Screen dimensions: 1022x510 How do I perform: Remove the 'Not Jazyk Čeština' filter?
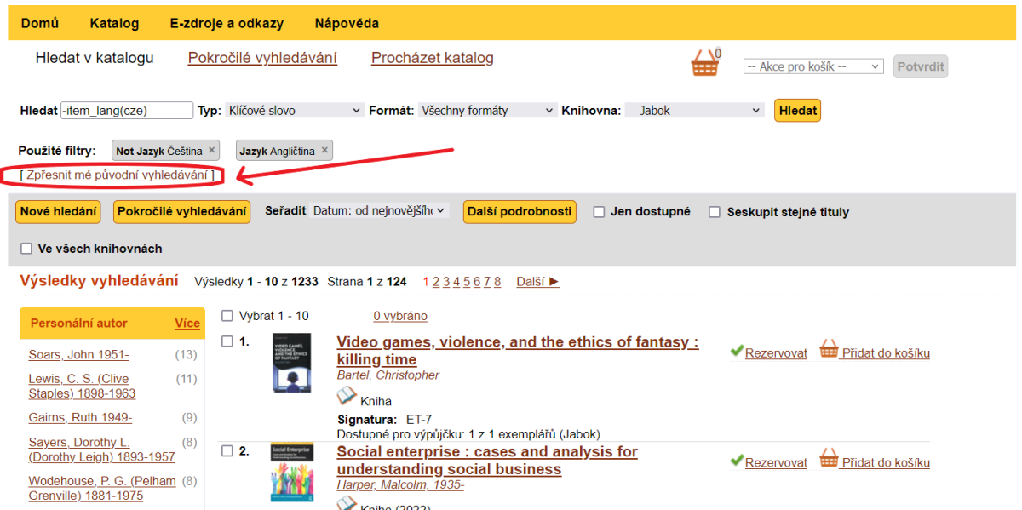[x=212, y=150]
